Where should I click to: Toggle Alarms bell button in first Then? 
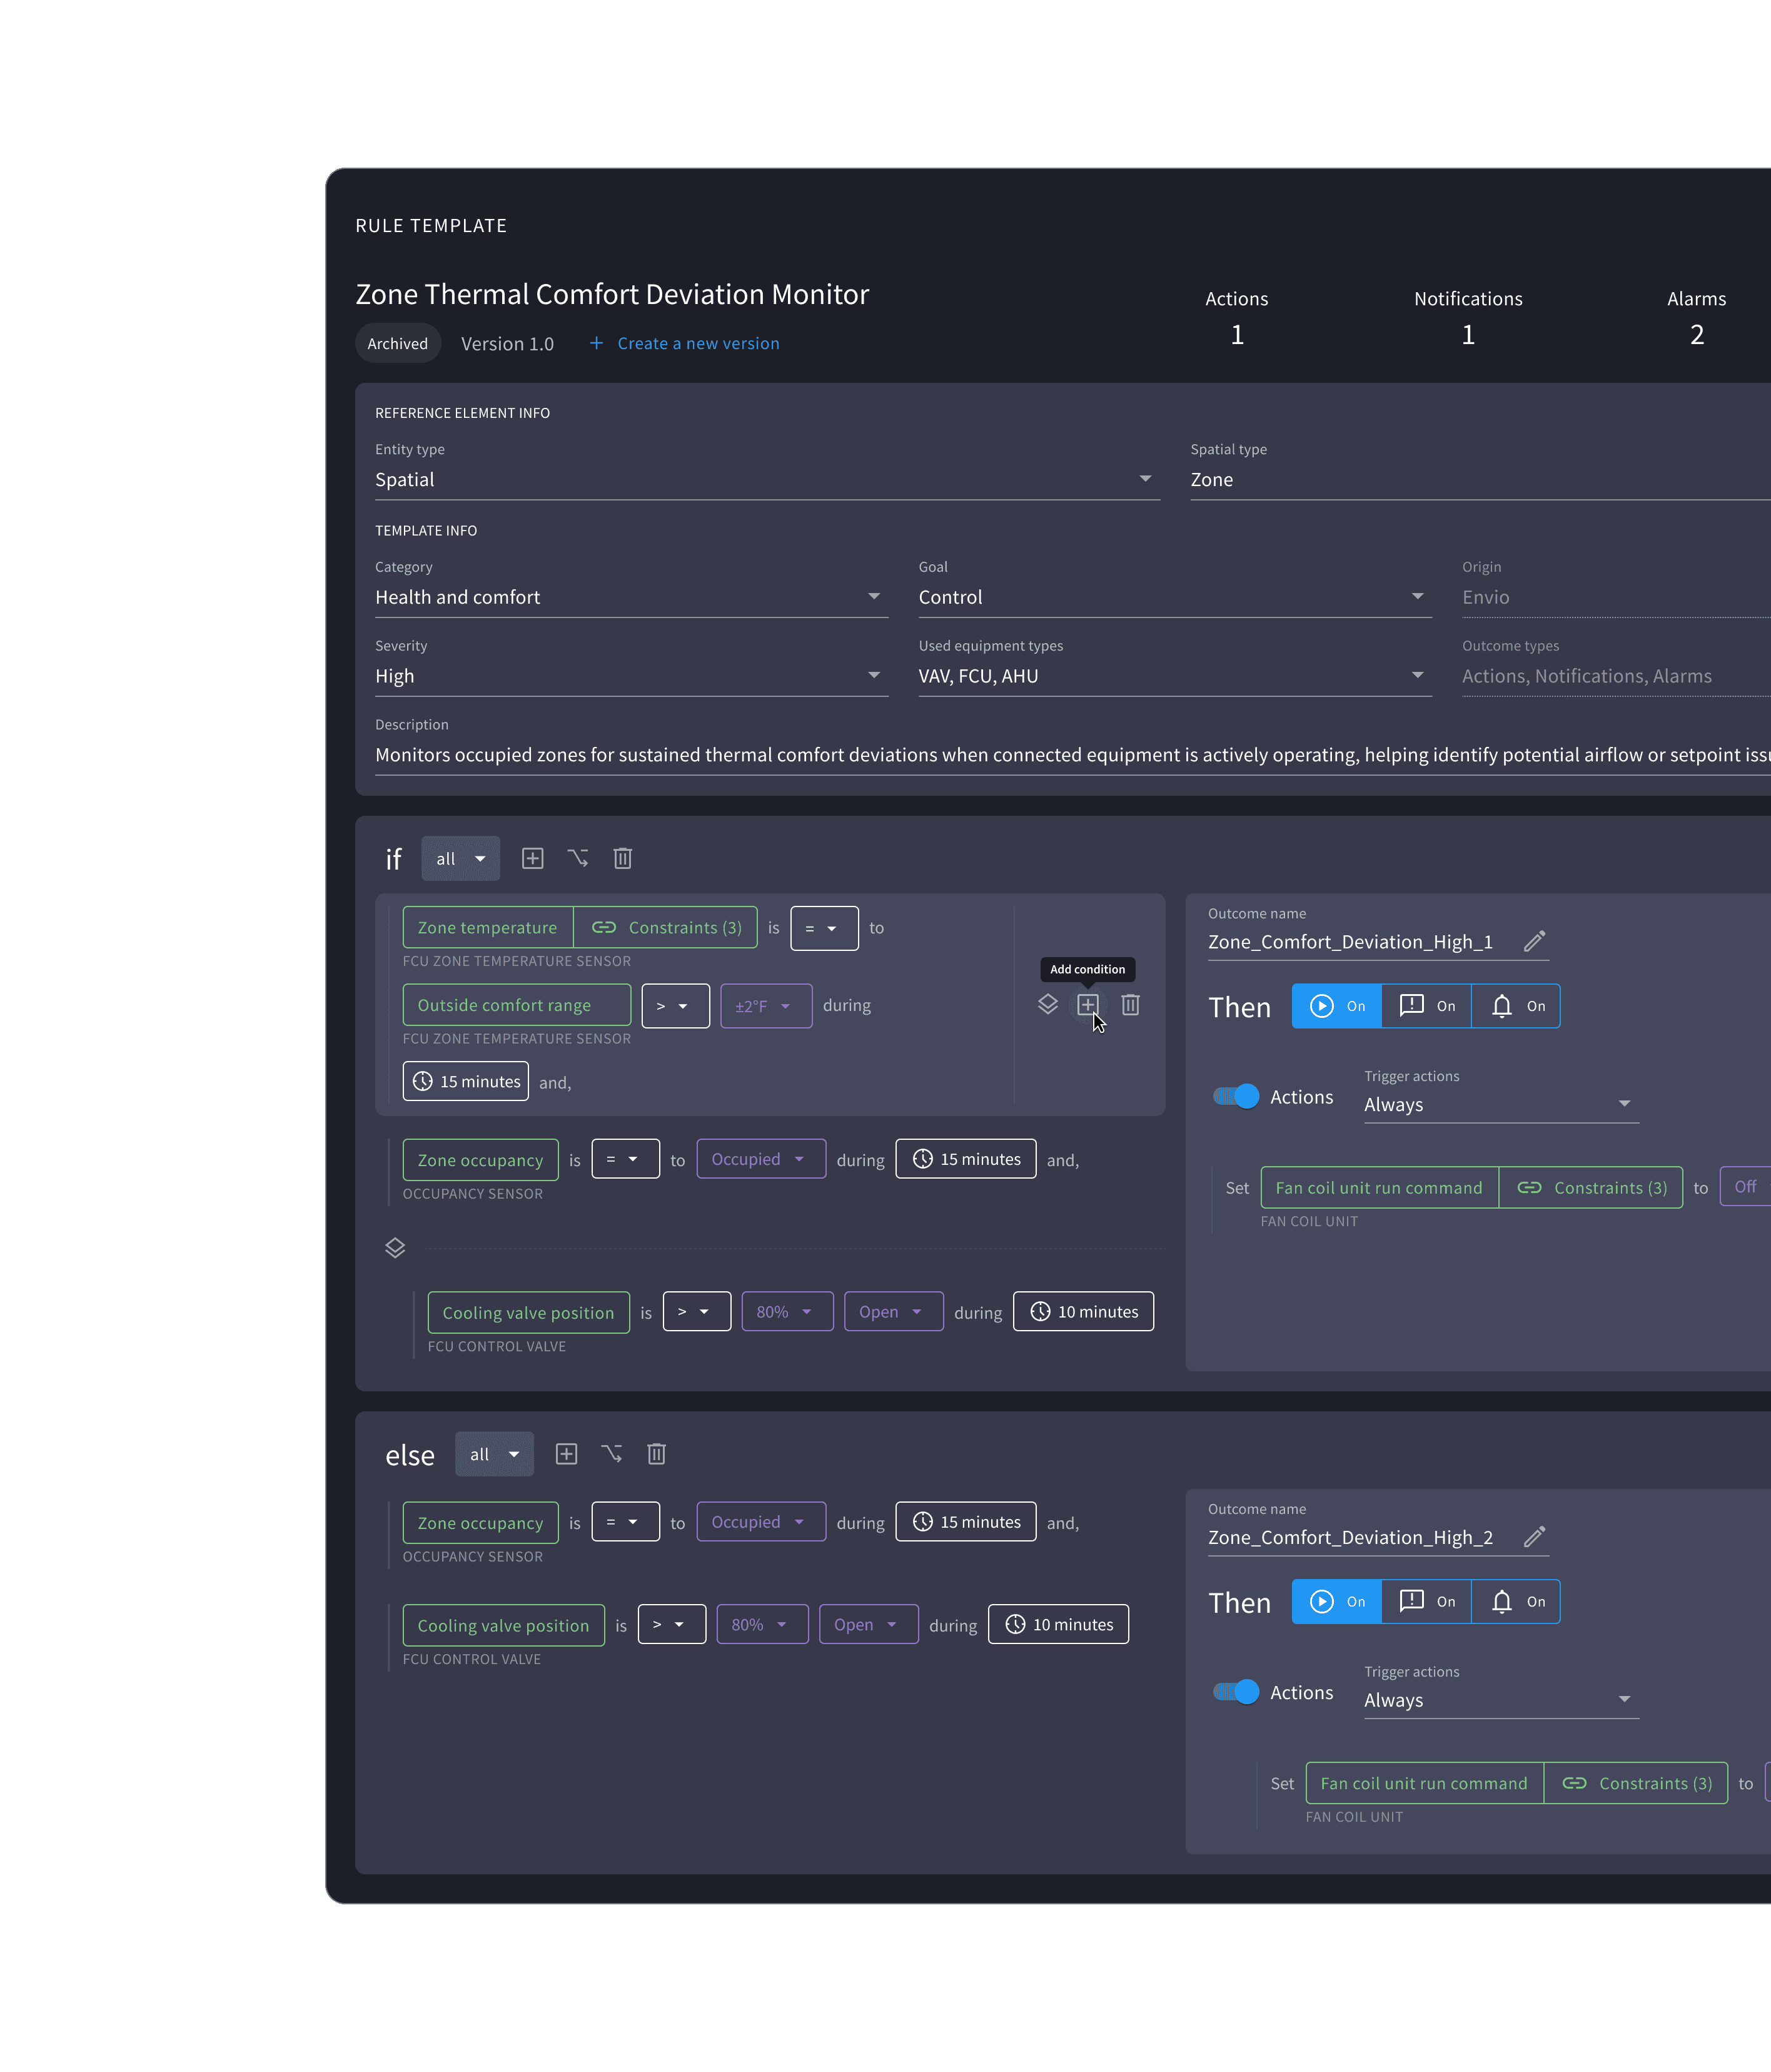(1516, 1006)
